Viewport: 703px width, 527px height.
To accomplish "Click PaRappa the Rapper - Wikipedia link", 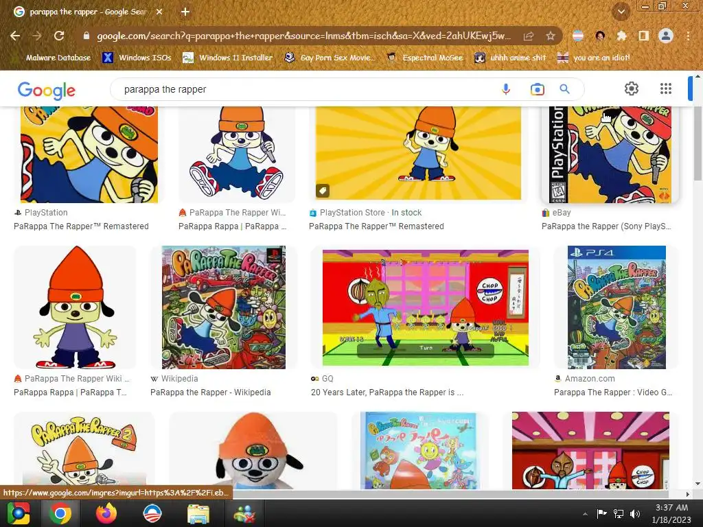I will tap(210, 392).
